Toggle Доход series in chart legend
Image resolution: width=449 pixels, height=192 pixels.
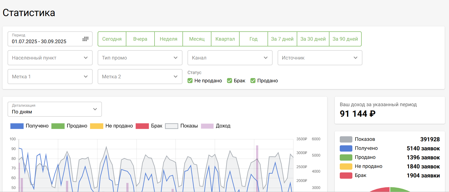coord(207,126)
